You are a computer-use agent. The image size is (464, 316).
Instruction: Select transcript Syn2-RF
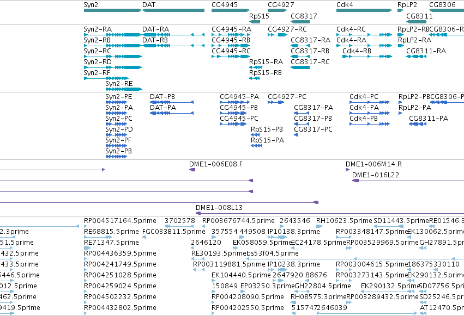[x=106, y=78]
